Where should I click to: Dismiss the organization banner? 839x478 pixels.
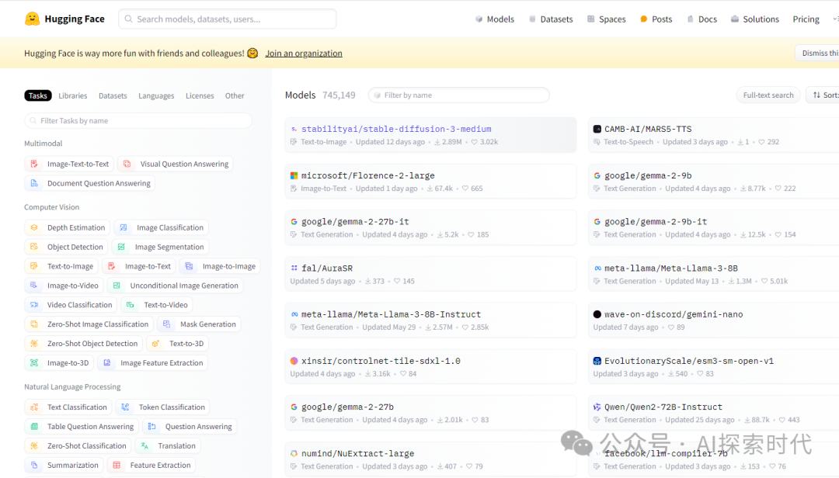(818, 54)
